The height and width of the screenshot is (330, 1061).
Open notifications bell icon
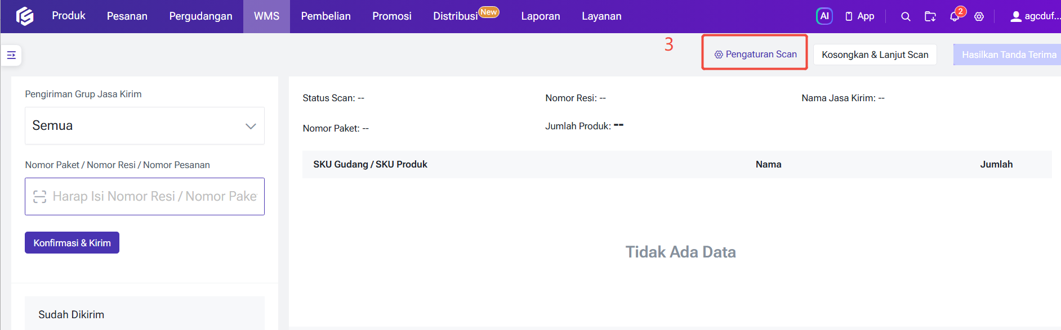click(955, 16)
